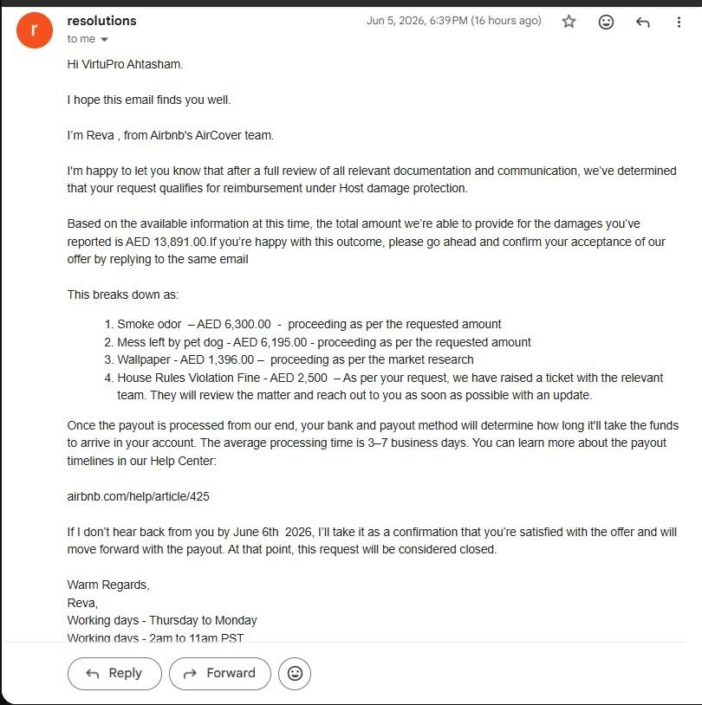Click the Reply button at bottom
The height and width of the screenshot is (705, 702).
point(114,673)
